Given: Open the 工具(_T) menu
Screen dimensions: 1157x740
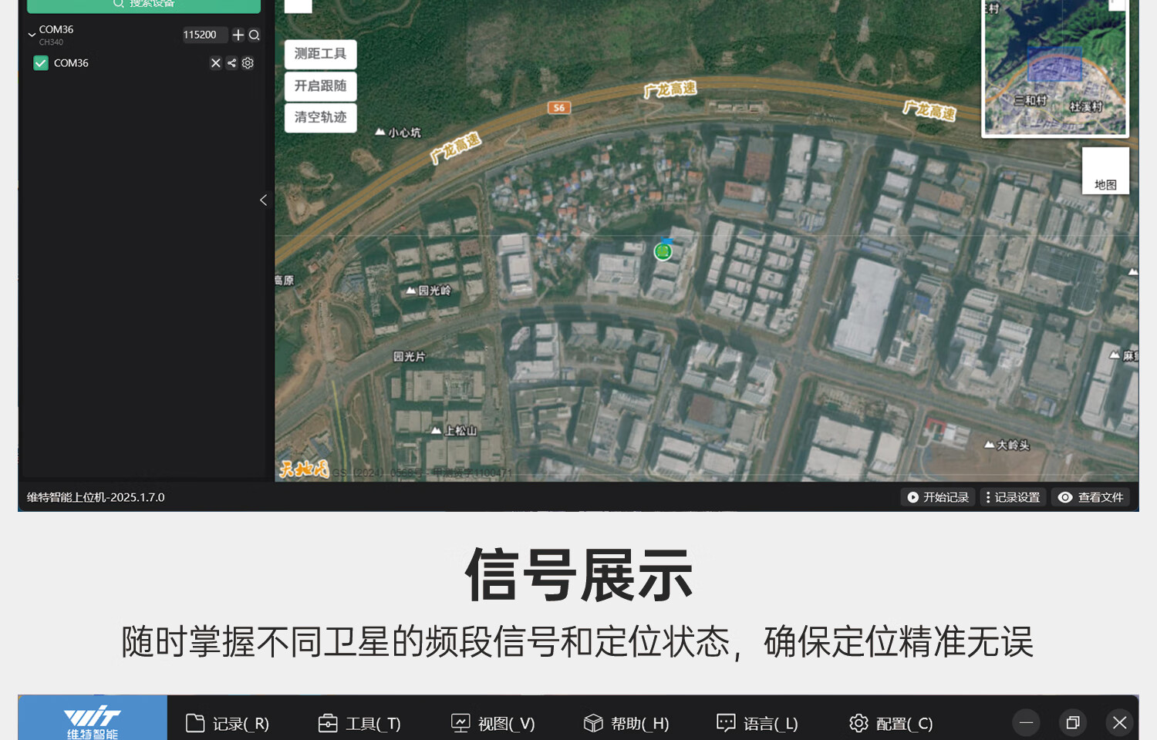Looking at the screenshot, I should (x=359, y=723).
